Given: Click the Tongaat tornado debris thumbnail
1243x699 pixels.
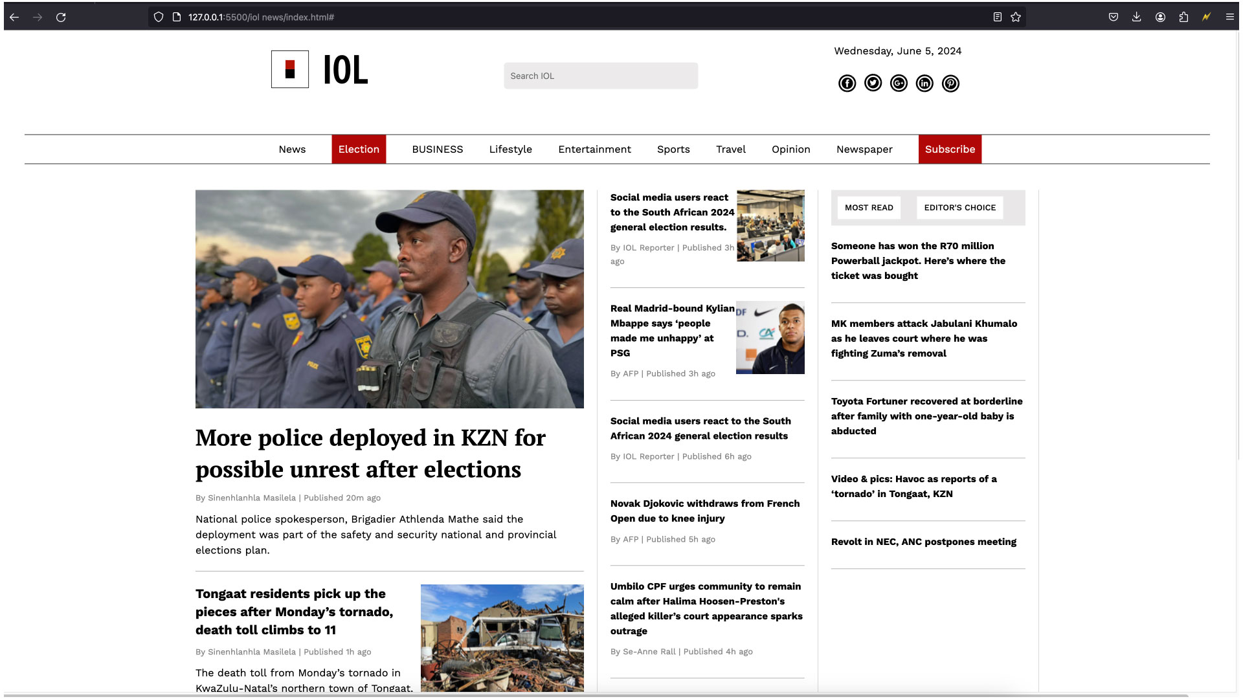Looking at the screenshot, I should pyautogui.click(x=502, y=638).
